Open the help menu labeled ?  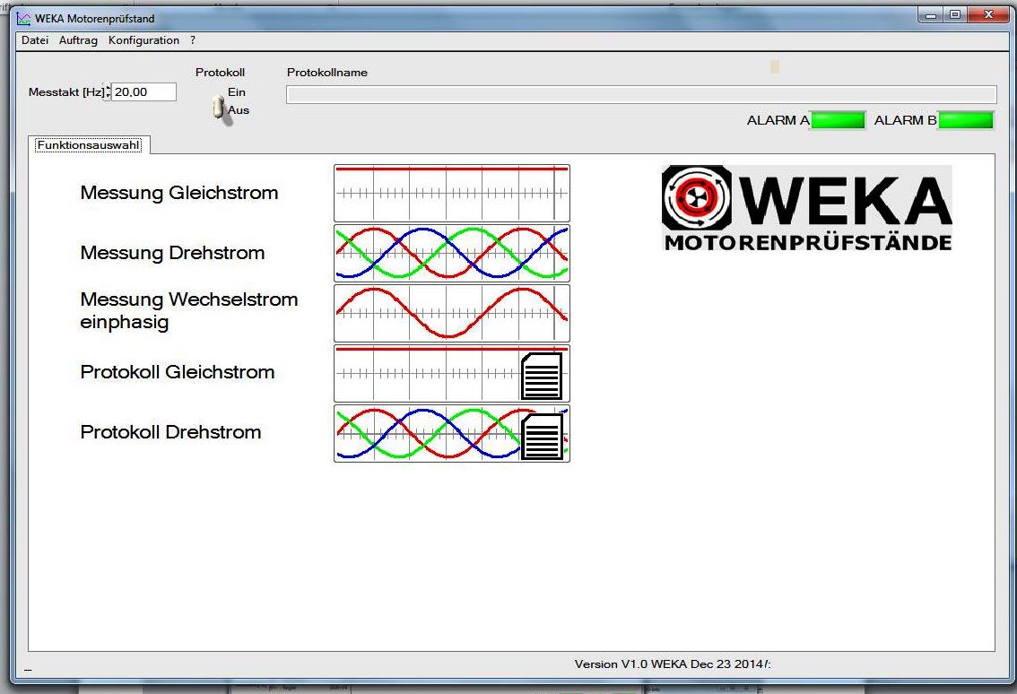pos(191,39)
